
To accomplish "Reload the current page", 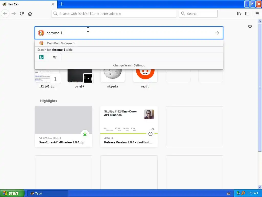I will (x=22, y=14).
